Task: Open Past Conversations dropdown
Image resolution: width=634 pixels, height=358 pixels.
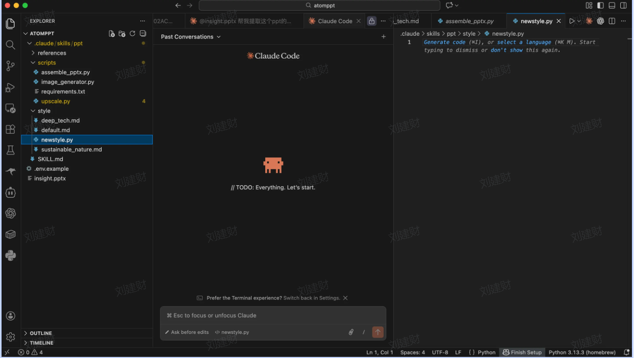Action: pyautogui.click(x=191, y=37)
